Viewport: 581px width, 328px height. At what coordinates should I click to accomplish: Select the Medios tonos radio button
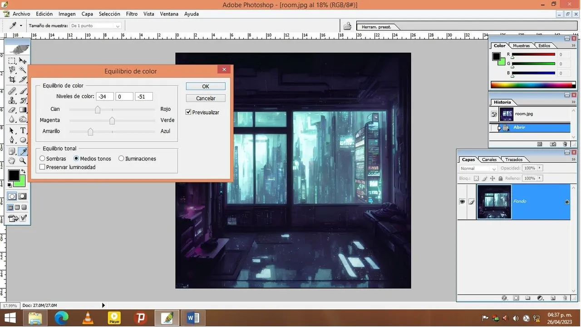pos(76,159)
